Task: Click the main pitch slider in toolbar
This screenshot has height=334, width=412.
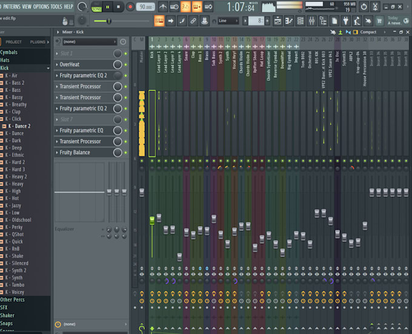Action: point(109,21)
